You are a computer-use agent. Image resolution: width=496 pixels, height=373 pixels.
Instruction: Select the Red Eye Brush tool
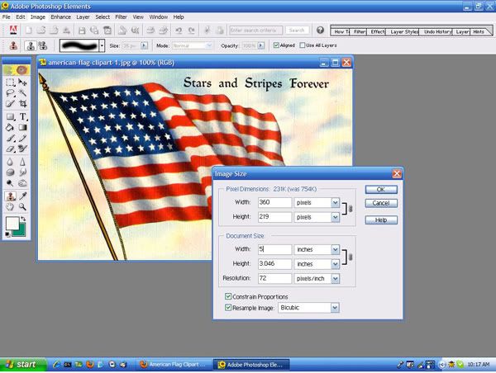coord(22,149)
